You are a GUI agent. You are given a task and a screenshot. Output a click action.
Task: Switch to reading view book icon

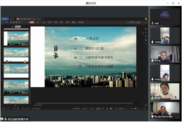103,109
